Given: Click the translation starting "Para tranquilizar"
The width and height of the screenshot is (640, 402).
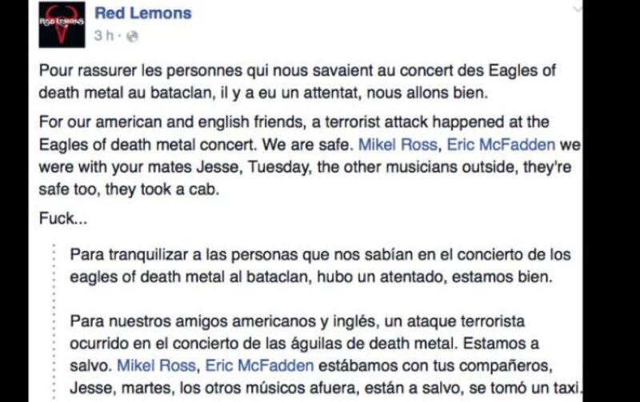Looking at the screenshot, I should (320, 265).
